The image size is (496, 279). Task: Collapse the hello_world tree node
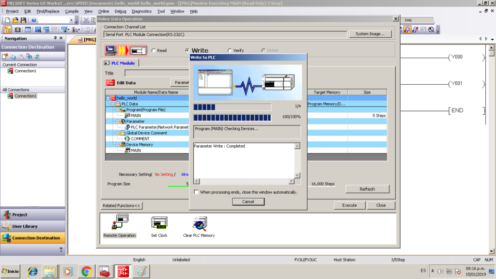108,98
